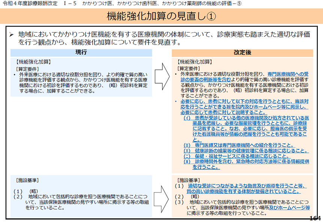Click the upper right-pointing arrow between panels
This screenshot has height=223, width=323.
[162, 76]
